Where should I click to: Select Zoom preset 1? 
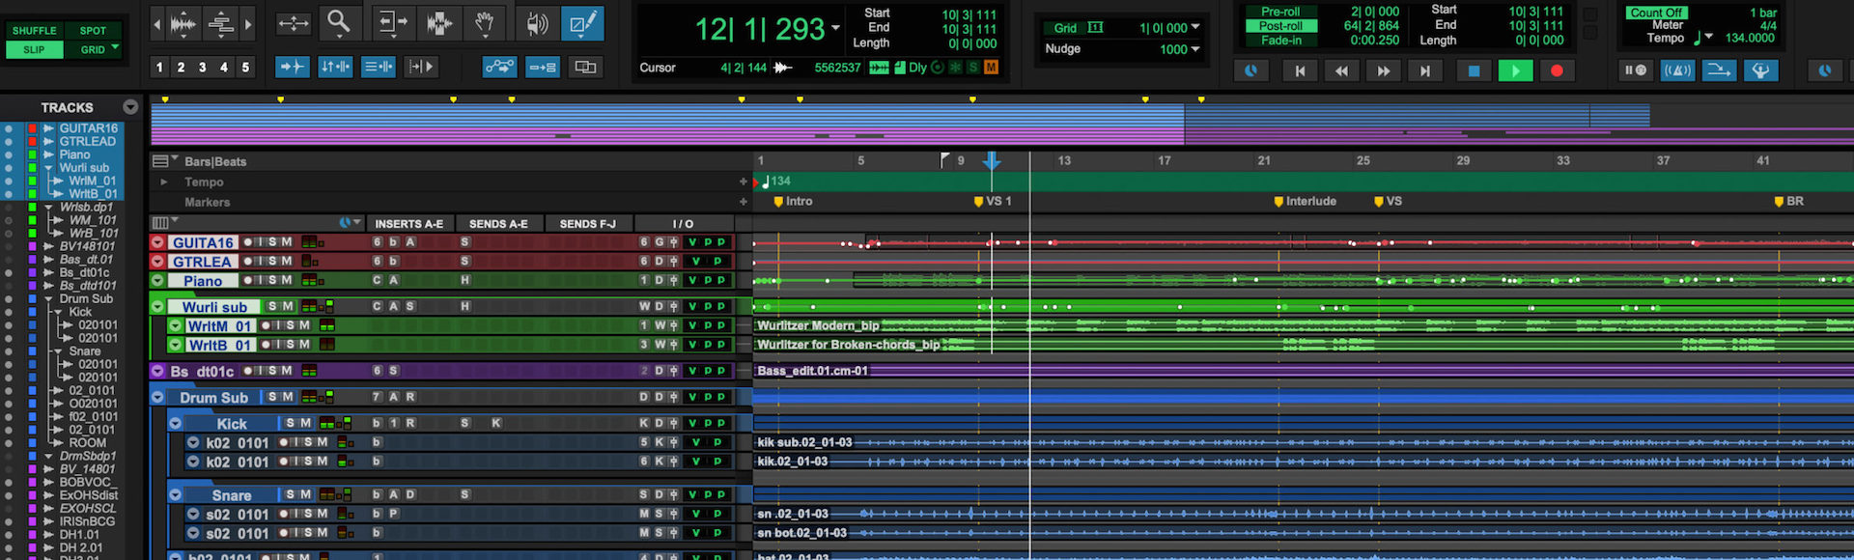159,67
